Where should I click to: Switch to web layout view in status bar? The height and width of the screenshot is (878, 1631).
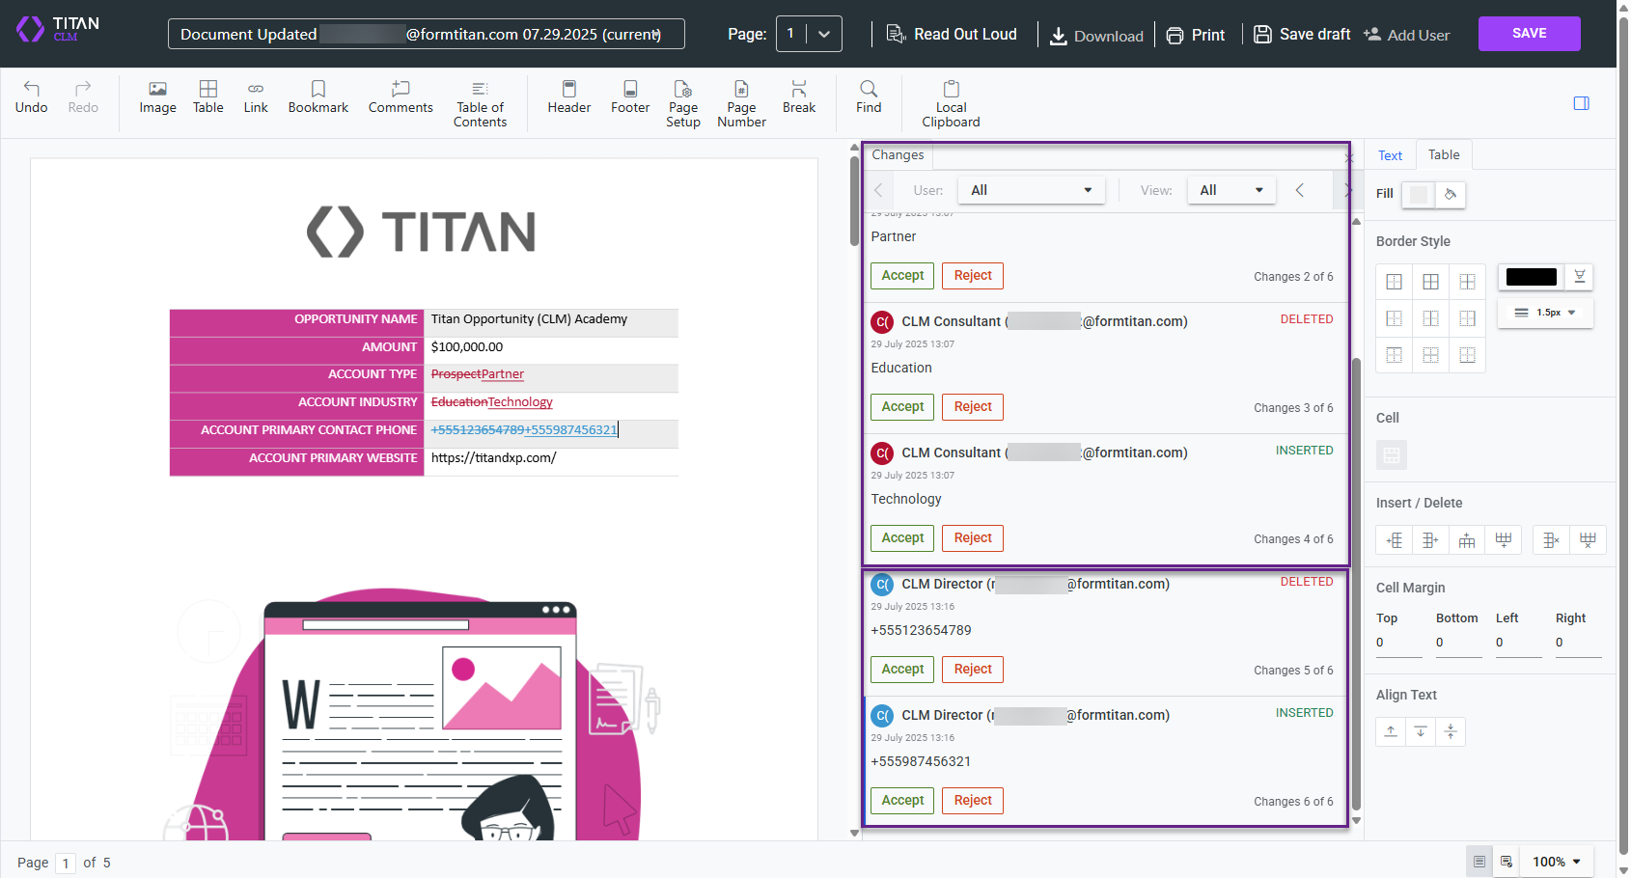click(x=1507, y=862)
